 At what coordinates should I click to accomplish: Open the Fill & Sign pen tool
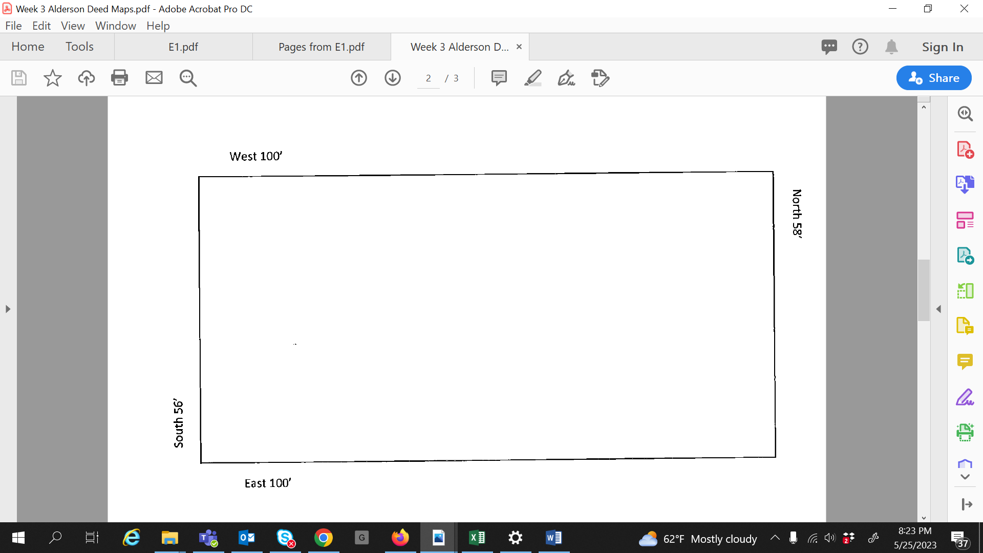[x=566, y=78]
